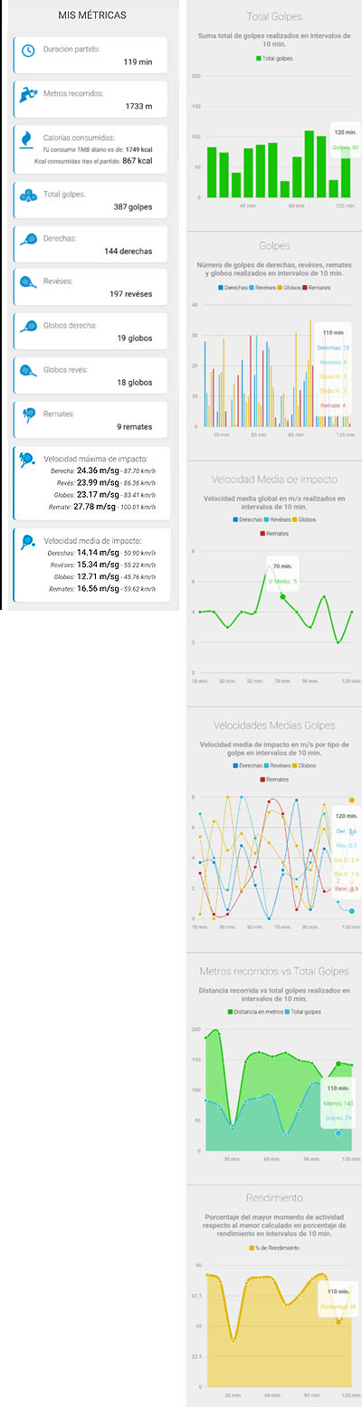Toggle Distancia en metros legend series

(256, 1012)
